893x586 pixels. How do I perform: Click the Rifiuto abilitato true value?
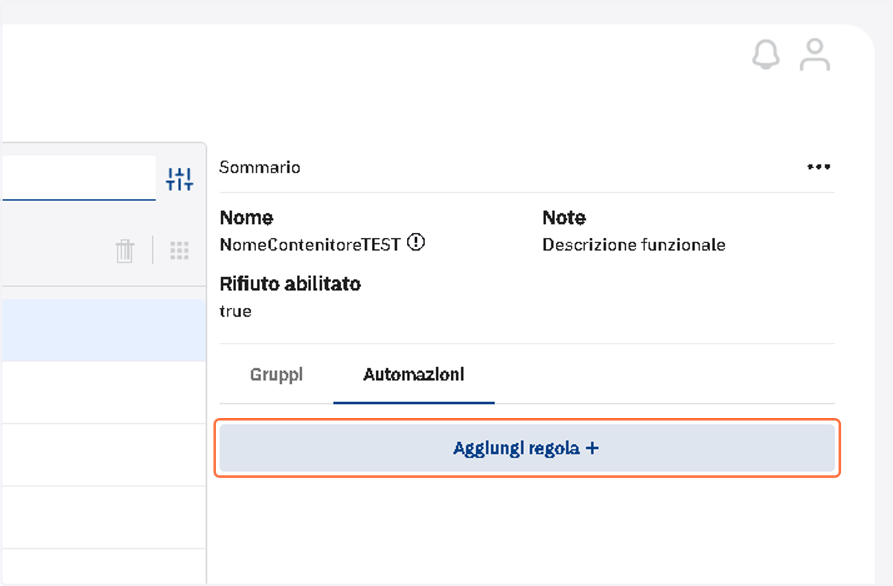point(235,312)
